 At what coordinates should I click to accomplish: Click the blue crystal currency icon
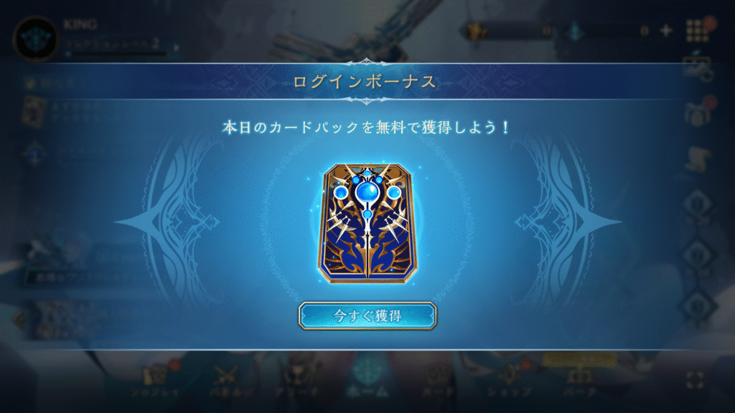point(575,32)
